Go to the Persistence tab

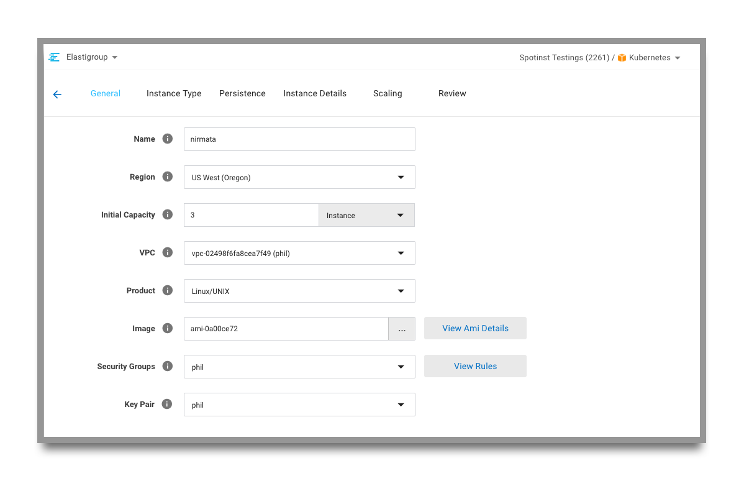pyautogui.click(x=242, y=94)
